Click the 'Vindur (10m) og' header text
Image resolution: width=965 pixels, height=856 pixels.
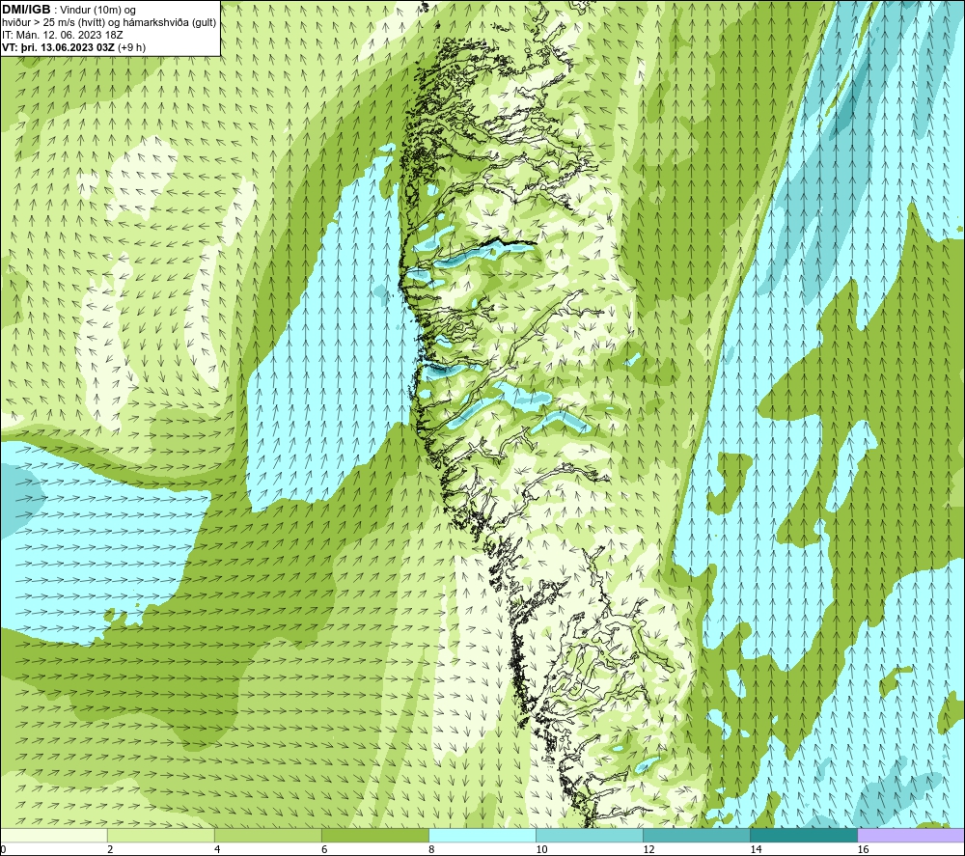click(97, 11)
